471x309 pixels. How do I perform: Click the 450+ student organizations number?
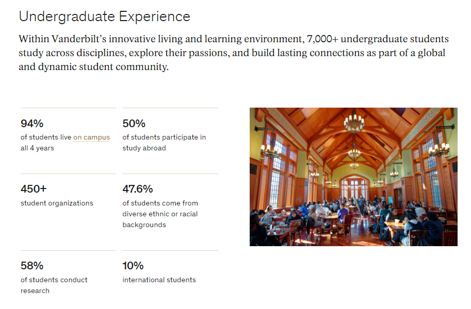34,188
